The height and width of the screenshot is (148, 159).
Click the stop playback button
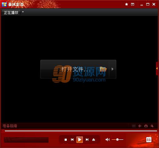point(66,140)
